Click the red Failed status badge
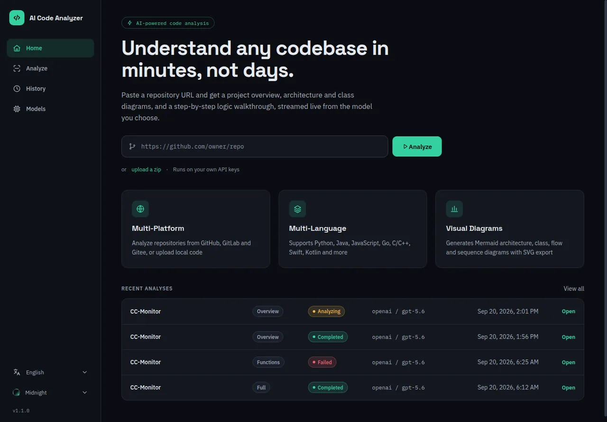The image size is (607, 422). [x=322, y=362]
